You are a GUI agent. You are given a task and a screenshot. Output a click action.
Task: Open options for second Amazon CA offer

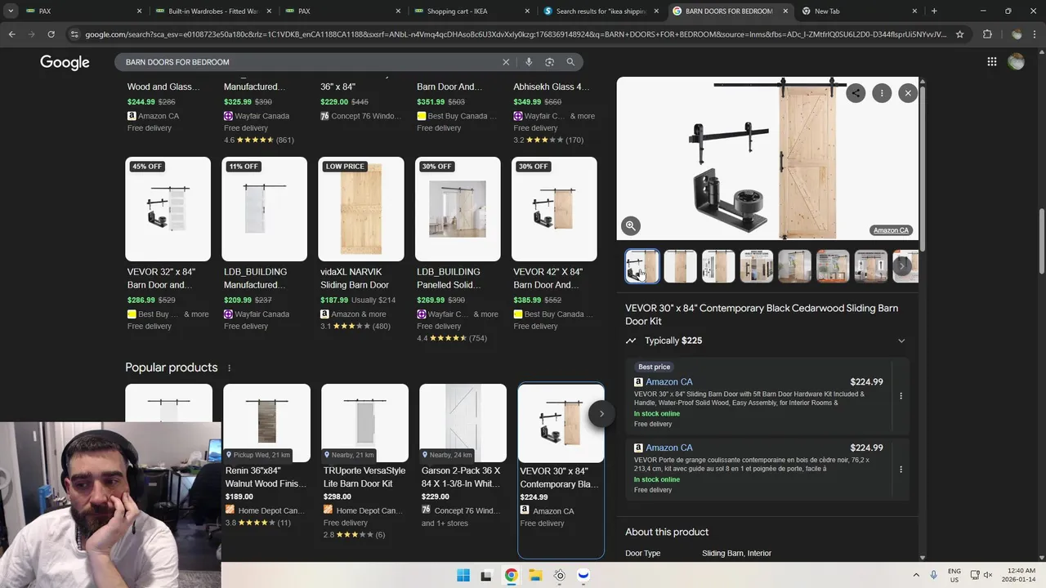[x=901, y=470]
